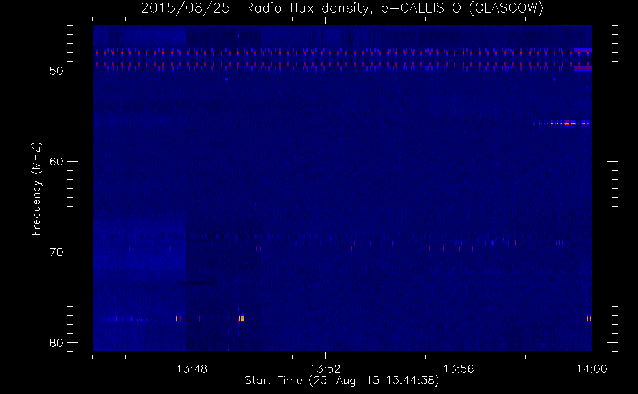Click the 13:48 time tick label

click(x=192, y=369)
